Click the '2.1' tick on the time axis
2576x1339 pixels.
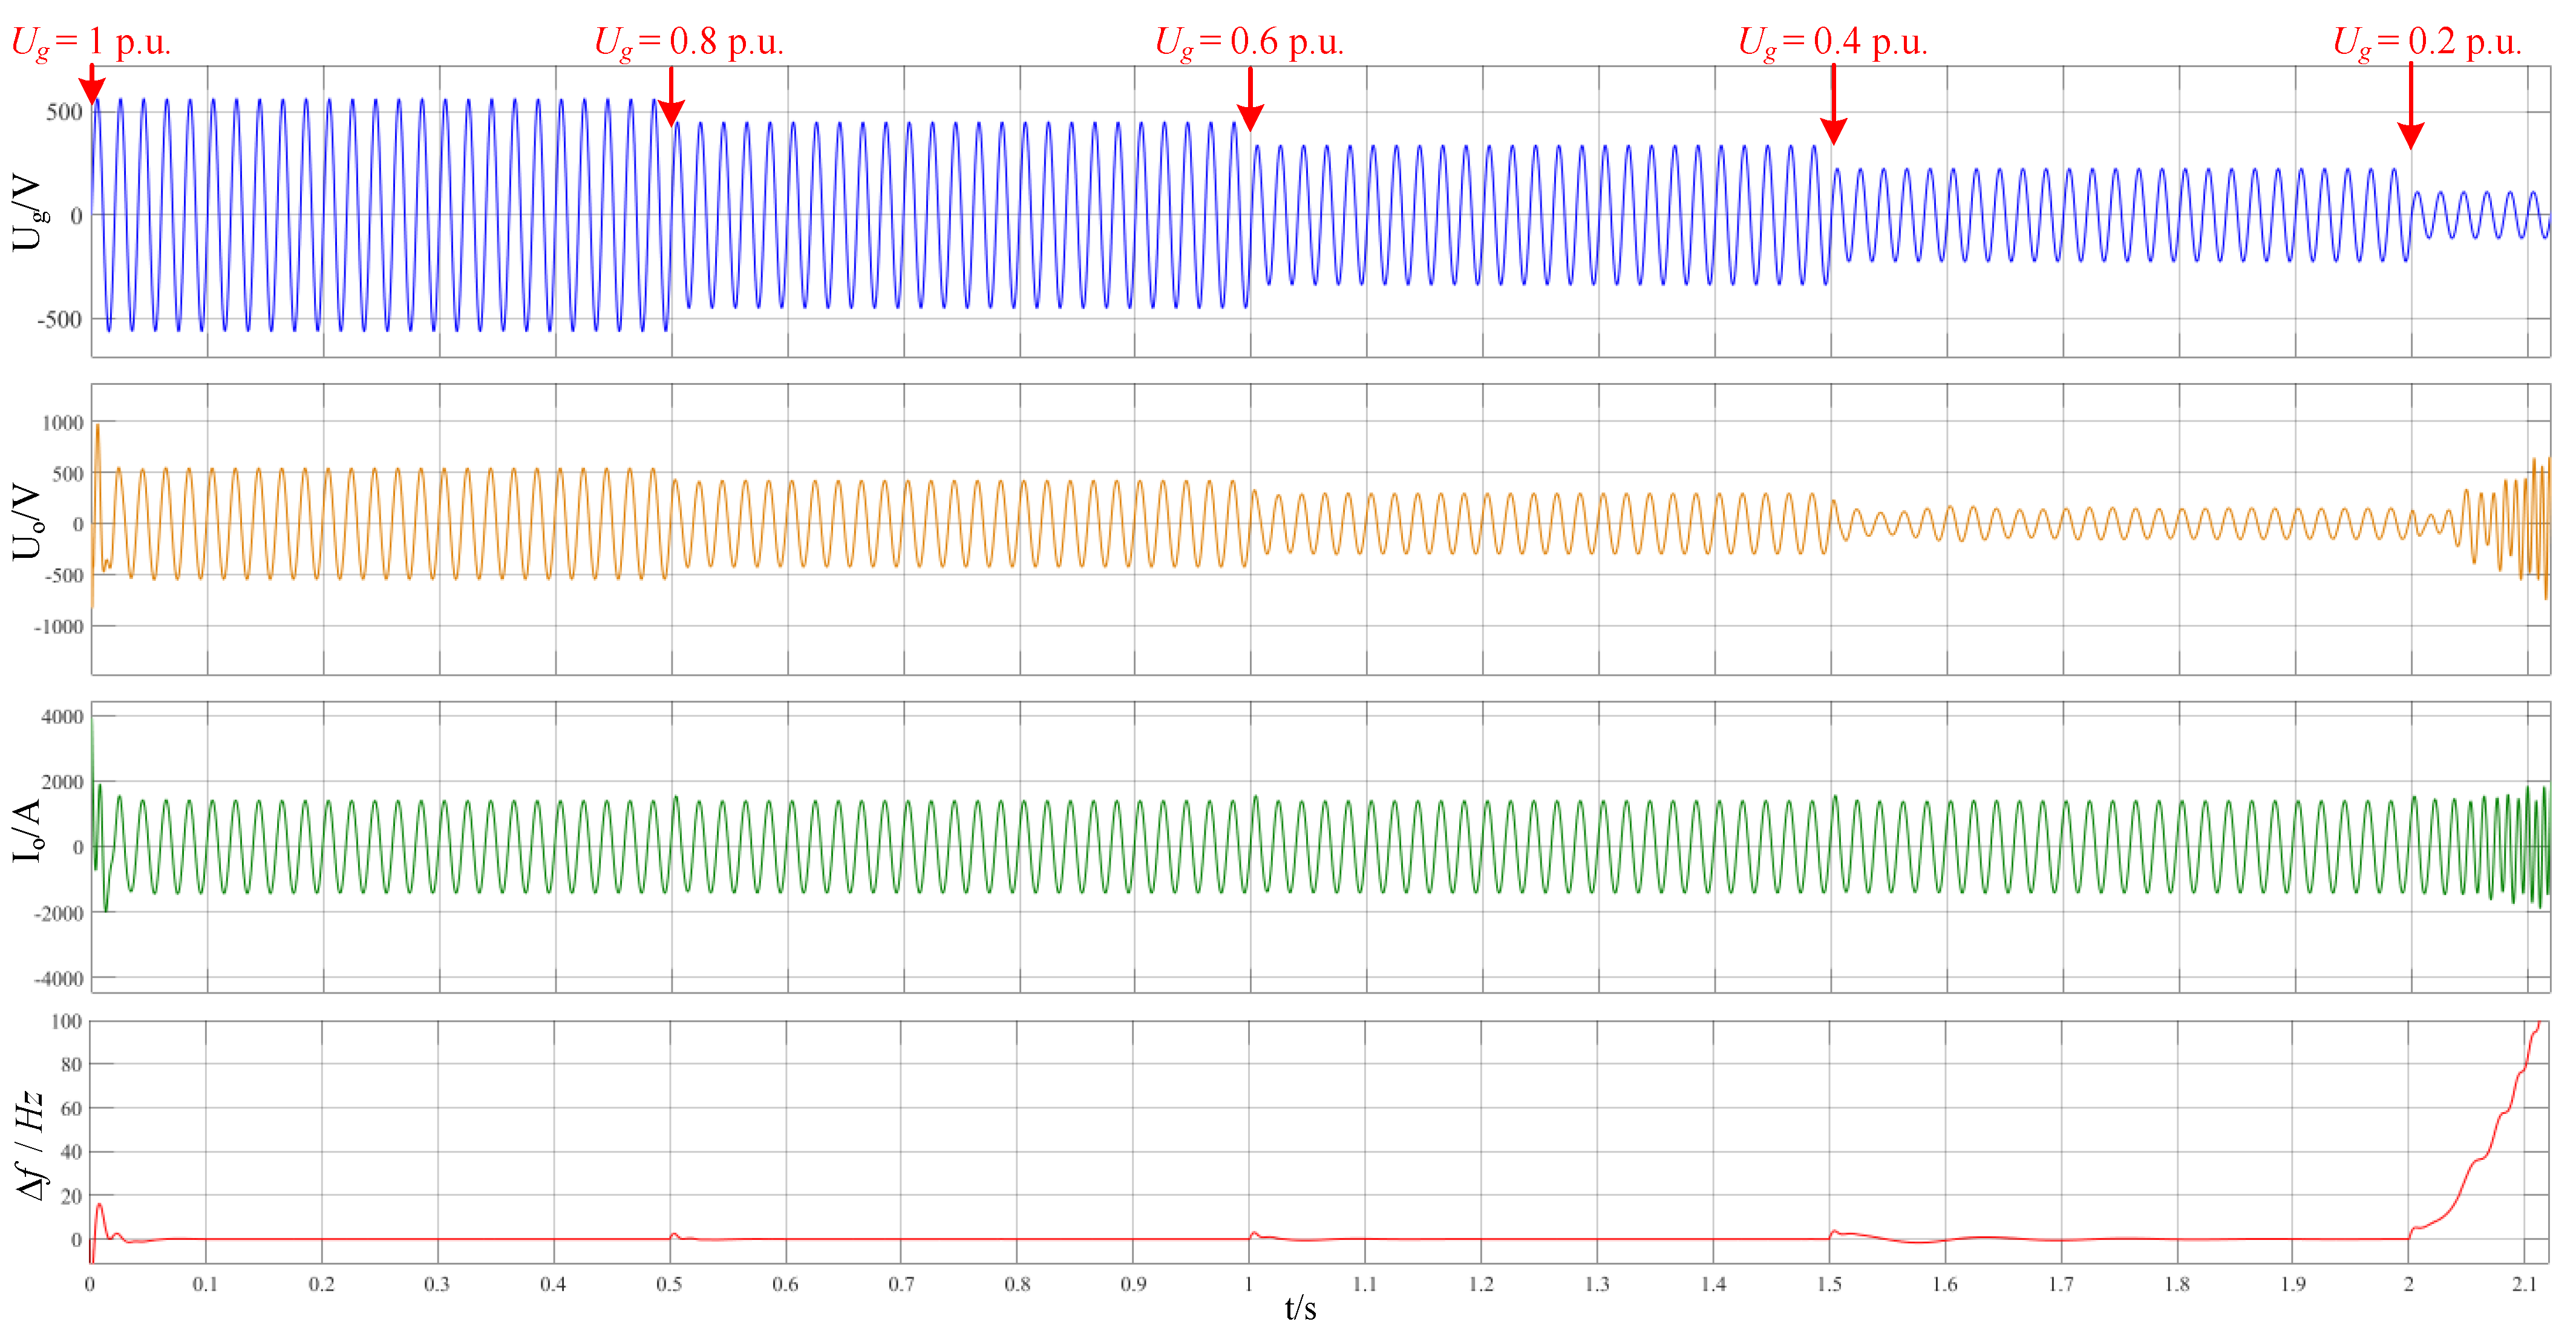coord(2523,1284)
